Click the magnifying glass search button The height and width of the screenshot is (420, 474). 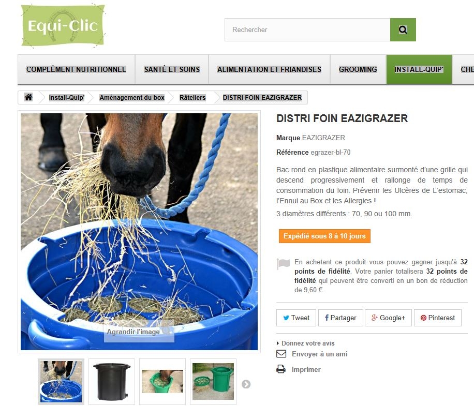coord(403,29)
